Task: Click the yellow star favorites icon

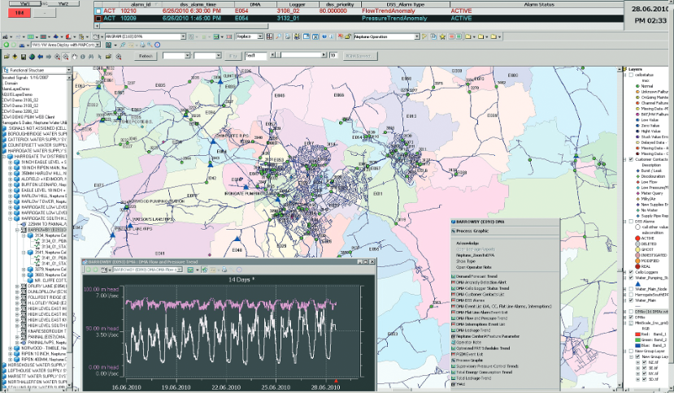Action: click(x=442, y=37)
